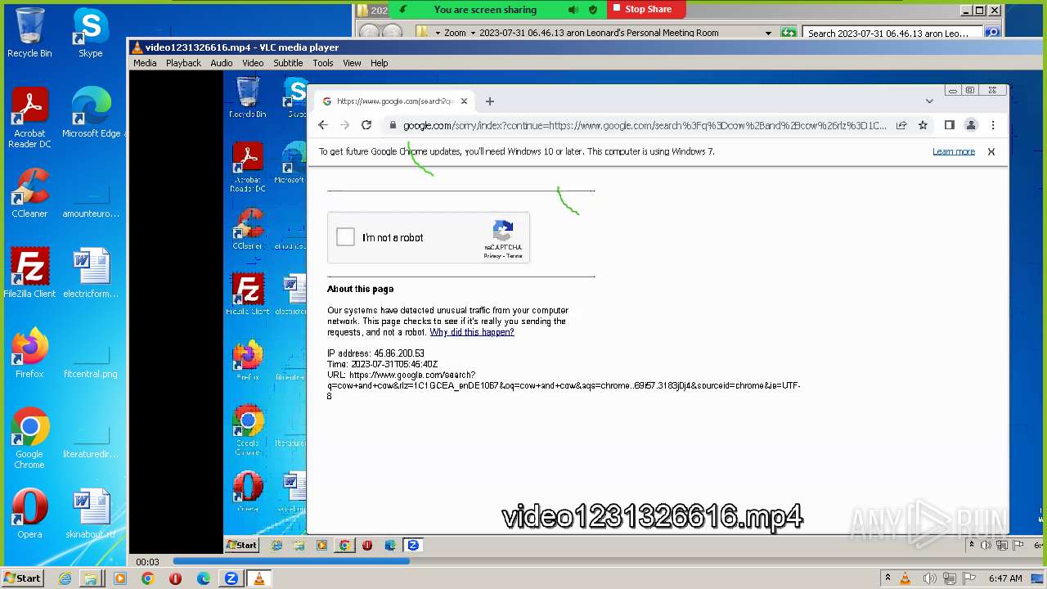Open the Opera desktop shortcut
The image size is (1047, 589).
[x=29, y=514]
